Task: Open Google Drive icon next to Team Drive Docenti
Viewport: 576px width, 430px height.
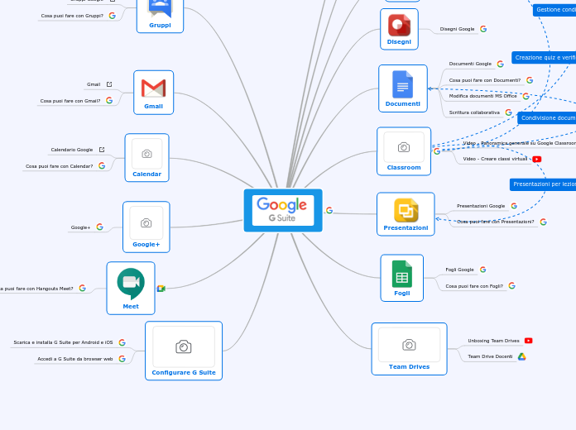Action: [x=521, y=356]
